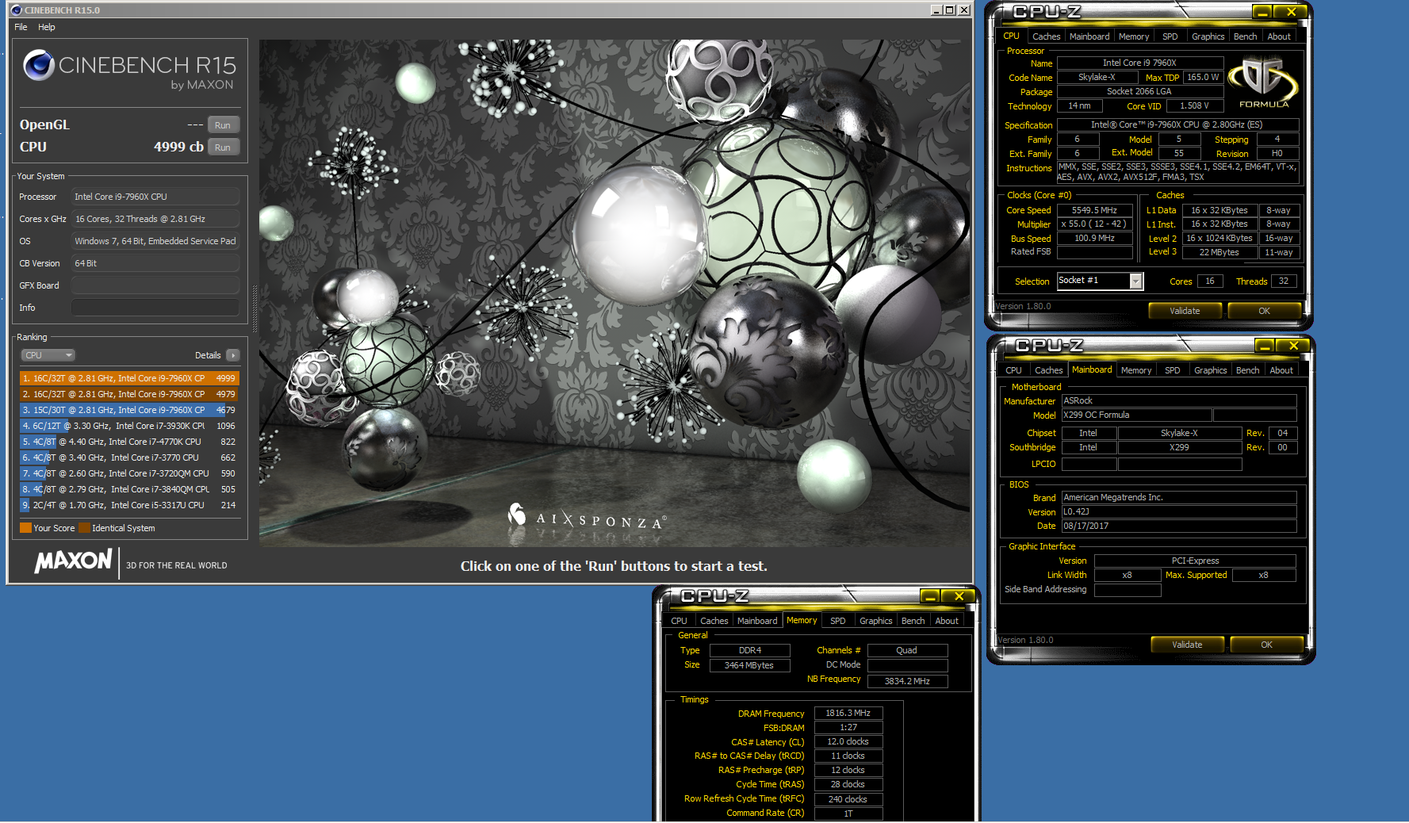Open Bench tab in top CPU-Z window
The image size is (1409, 823).
point(1246,36)
